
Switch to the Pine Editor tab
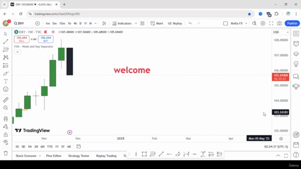[x=54, y=156]
